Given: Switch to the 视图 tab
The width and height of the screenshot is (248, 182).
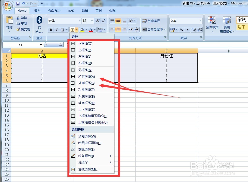Looking at the screenshot, I should (112, 11).
